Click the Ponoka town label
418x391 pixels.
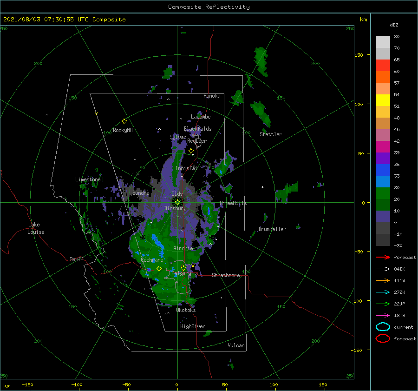coord(212,96)
